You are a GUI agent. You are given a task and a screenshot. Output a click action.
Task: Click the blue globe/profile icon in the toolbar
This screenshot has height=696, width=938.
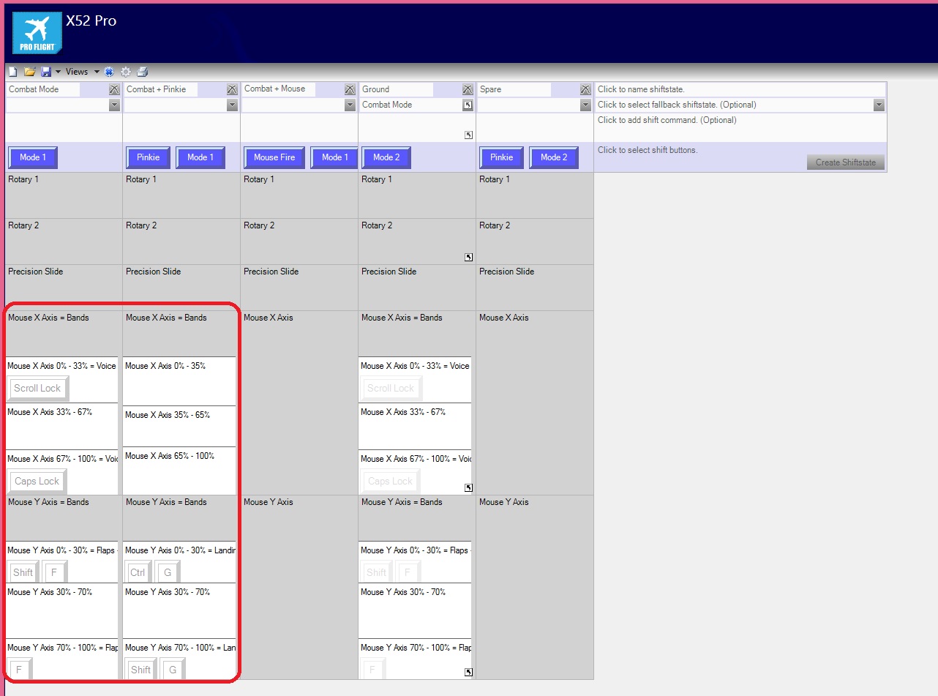coord(109,72)
